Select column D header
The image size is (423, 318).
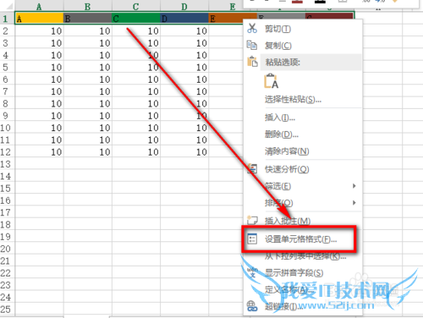[184, 6]
